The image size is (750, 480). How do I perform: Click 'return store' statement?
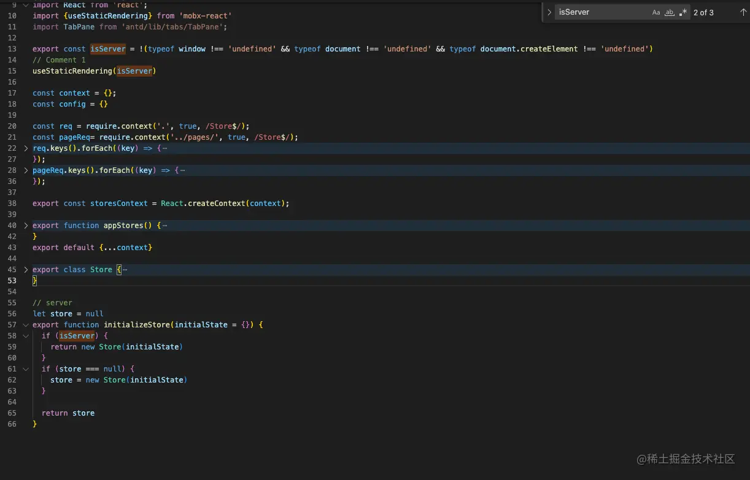pos(68,413)
